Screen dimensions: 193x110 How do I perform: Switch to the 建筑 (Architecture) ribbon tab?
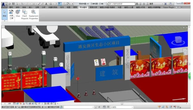pos(11,7)
